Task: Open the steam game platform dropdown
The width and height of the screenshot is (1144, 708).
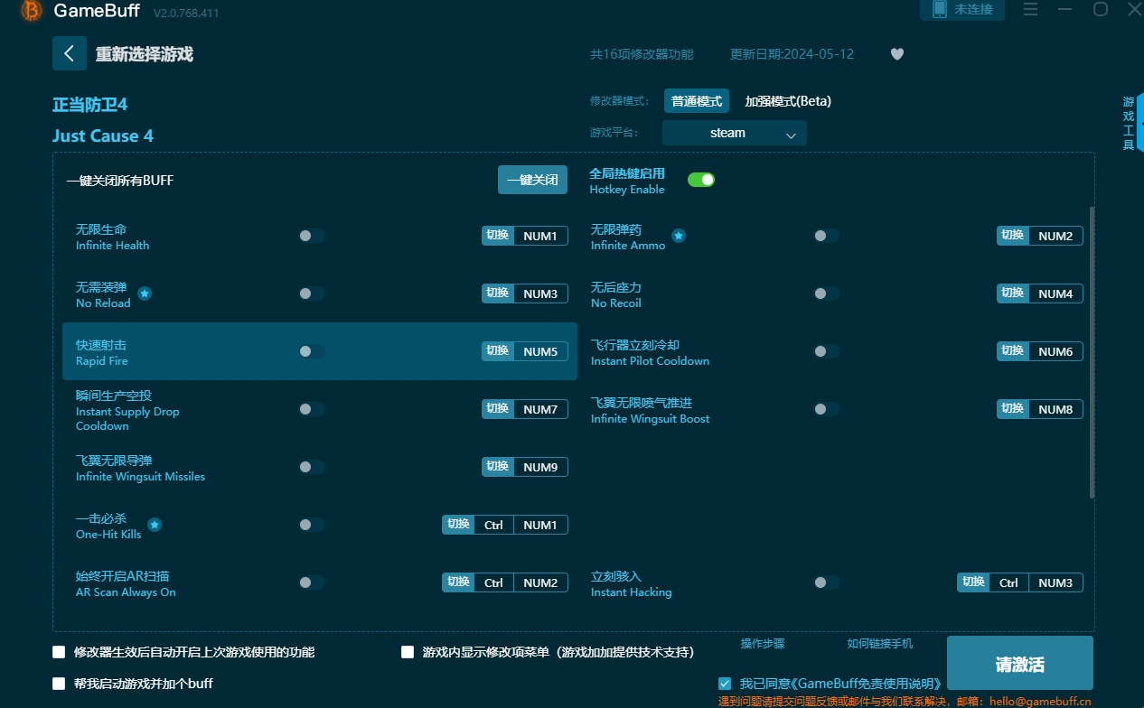Action: tap(734, 132)
